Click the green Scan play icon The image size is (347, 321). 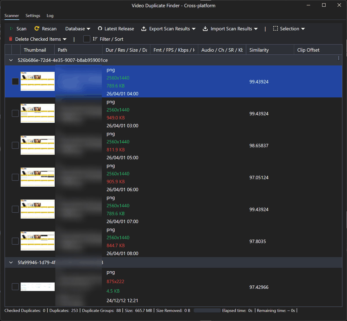(11, 29)
